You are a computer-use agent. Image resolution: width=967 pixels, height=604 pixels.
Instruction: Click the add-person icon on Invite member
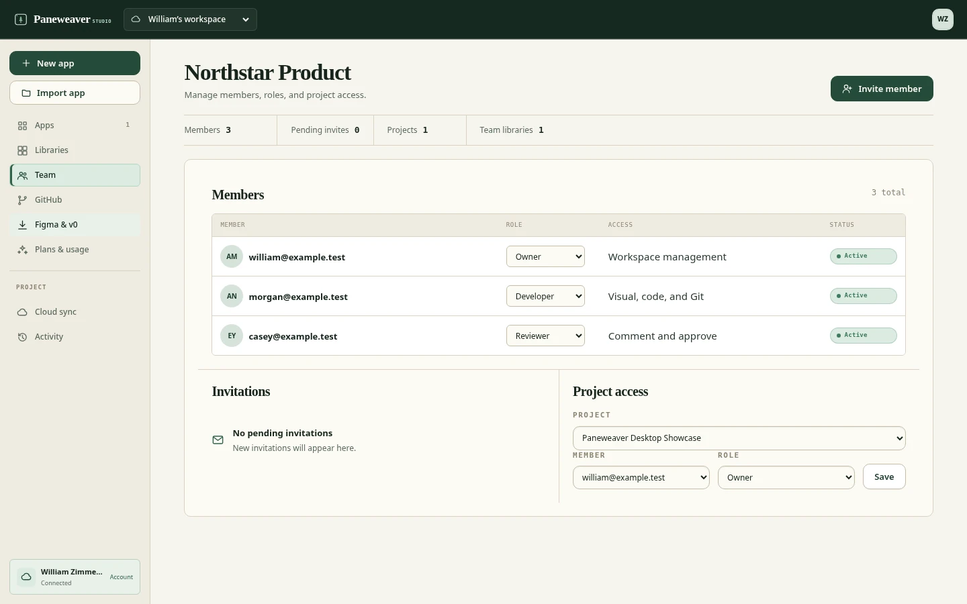tap(847, 89)
